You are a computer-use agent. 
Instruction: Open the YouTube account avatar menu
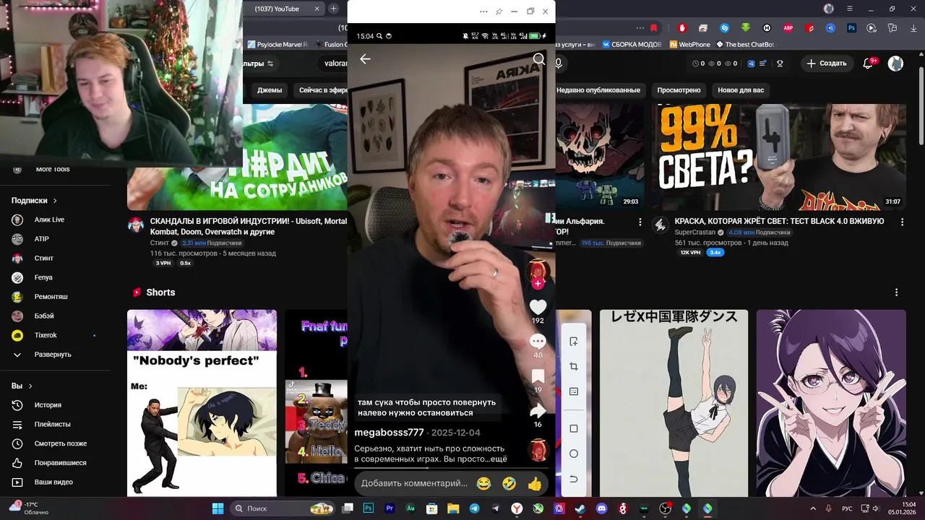895,64
